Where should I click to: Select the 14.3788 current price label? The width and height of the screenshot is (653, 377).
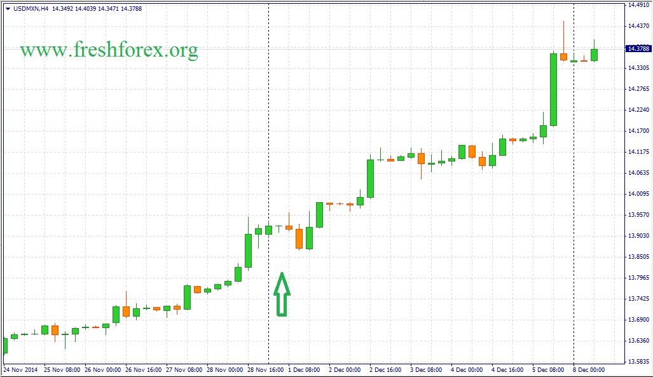click(x=638, y=48)
